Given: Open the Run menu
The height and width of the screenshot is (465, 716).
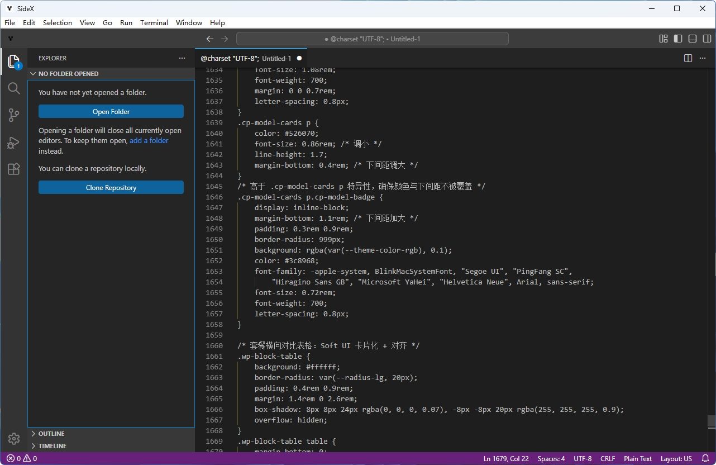Looking at the screenshot, I should 126,23.
